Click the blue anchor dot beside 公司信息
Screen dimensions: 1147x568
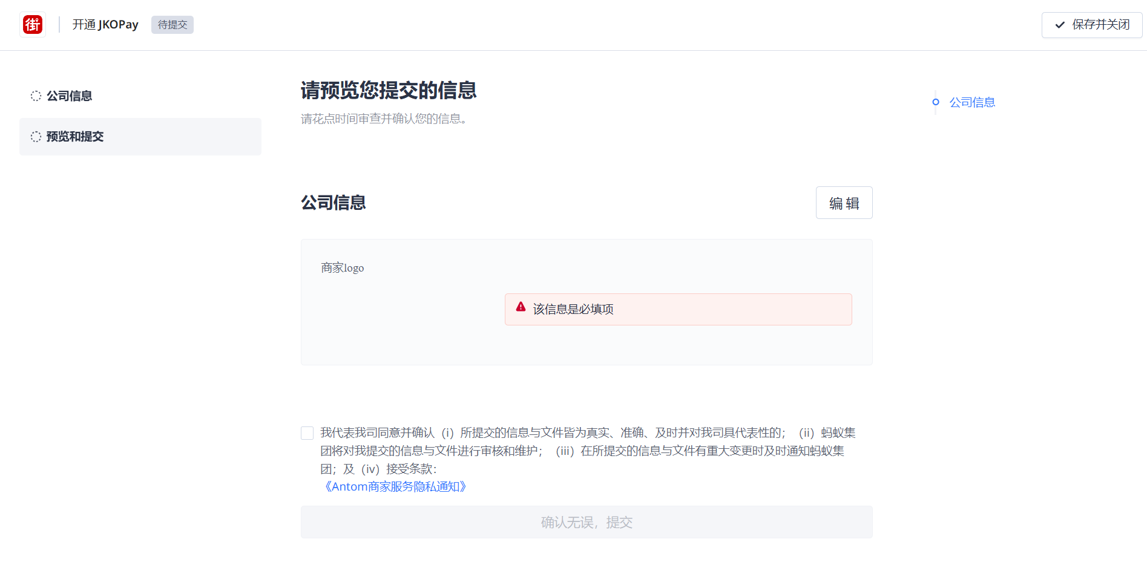936,102
